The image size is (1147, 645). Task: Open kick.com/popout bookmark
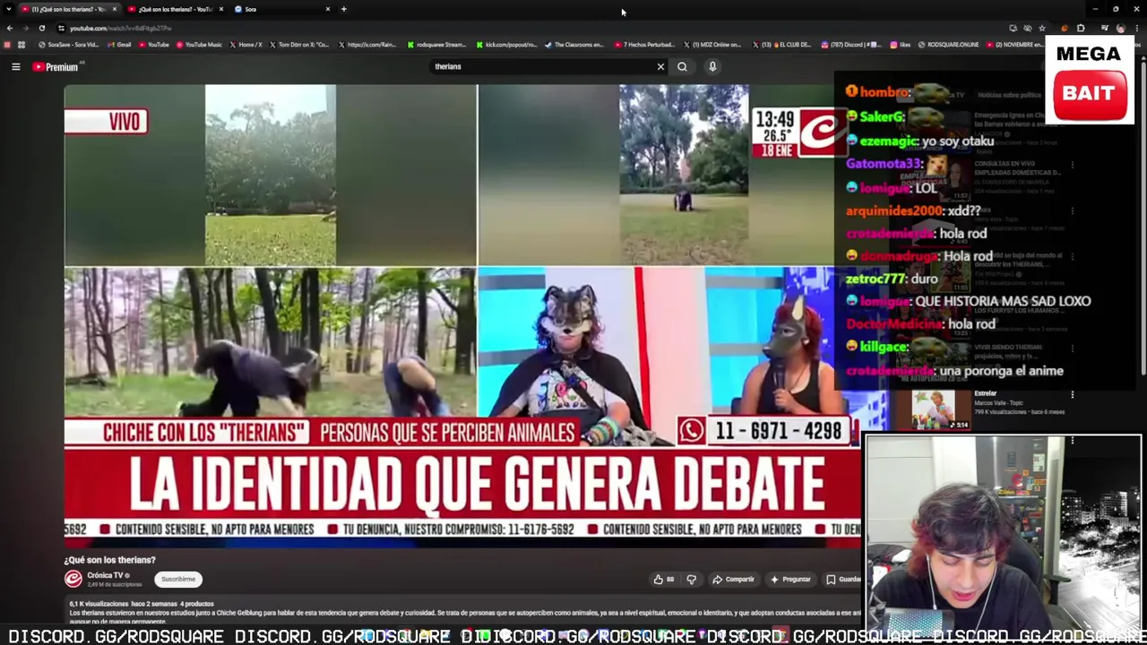(506, 45)
